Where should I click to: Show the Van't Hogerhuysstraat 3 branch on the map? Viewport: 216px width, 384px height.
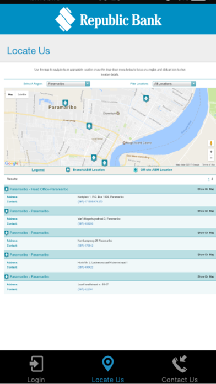[x=206, y=211]
